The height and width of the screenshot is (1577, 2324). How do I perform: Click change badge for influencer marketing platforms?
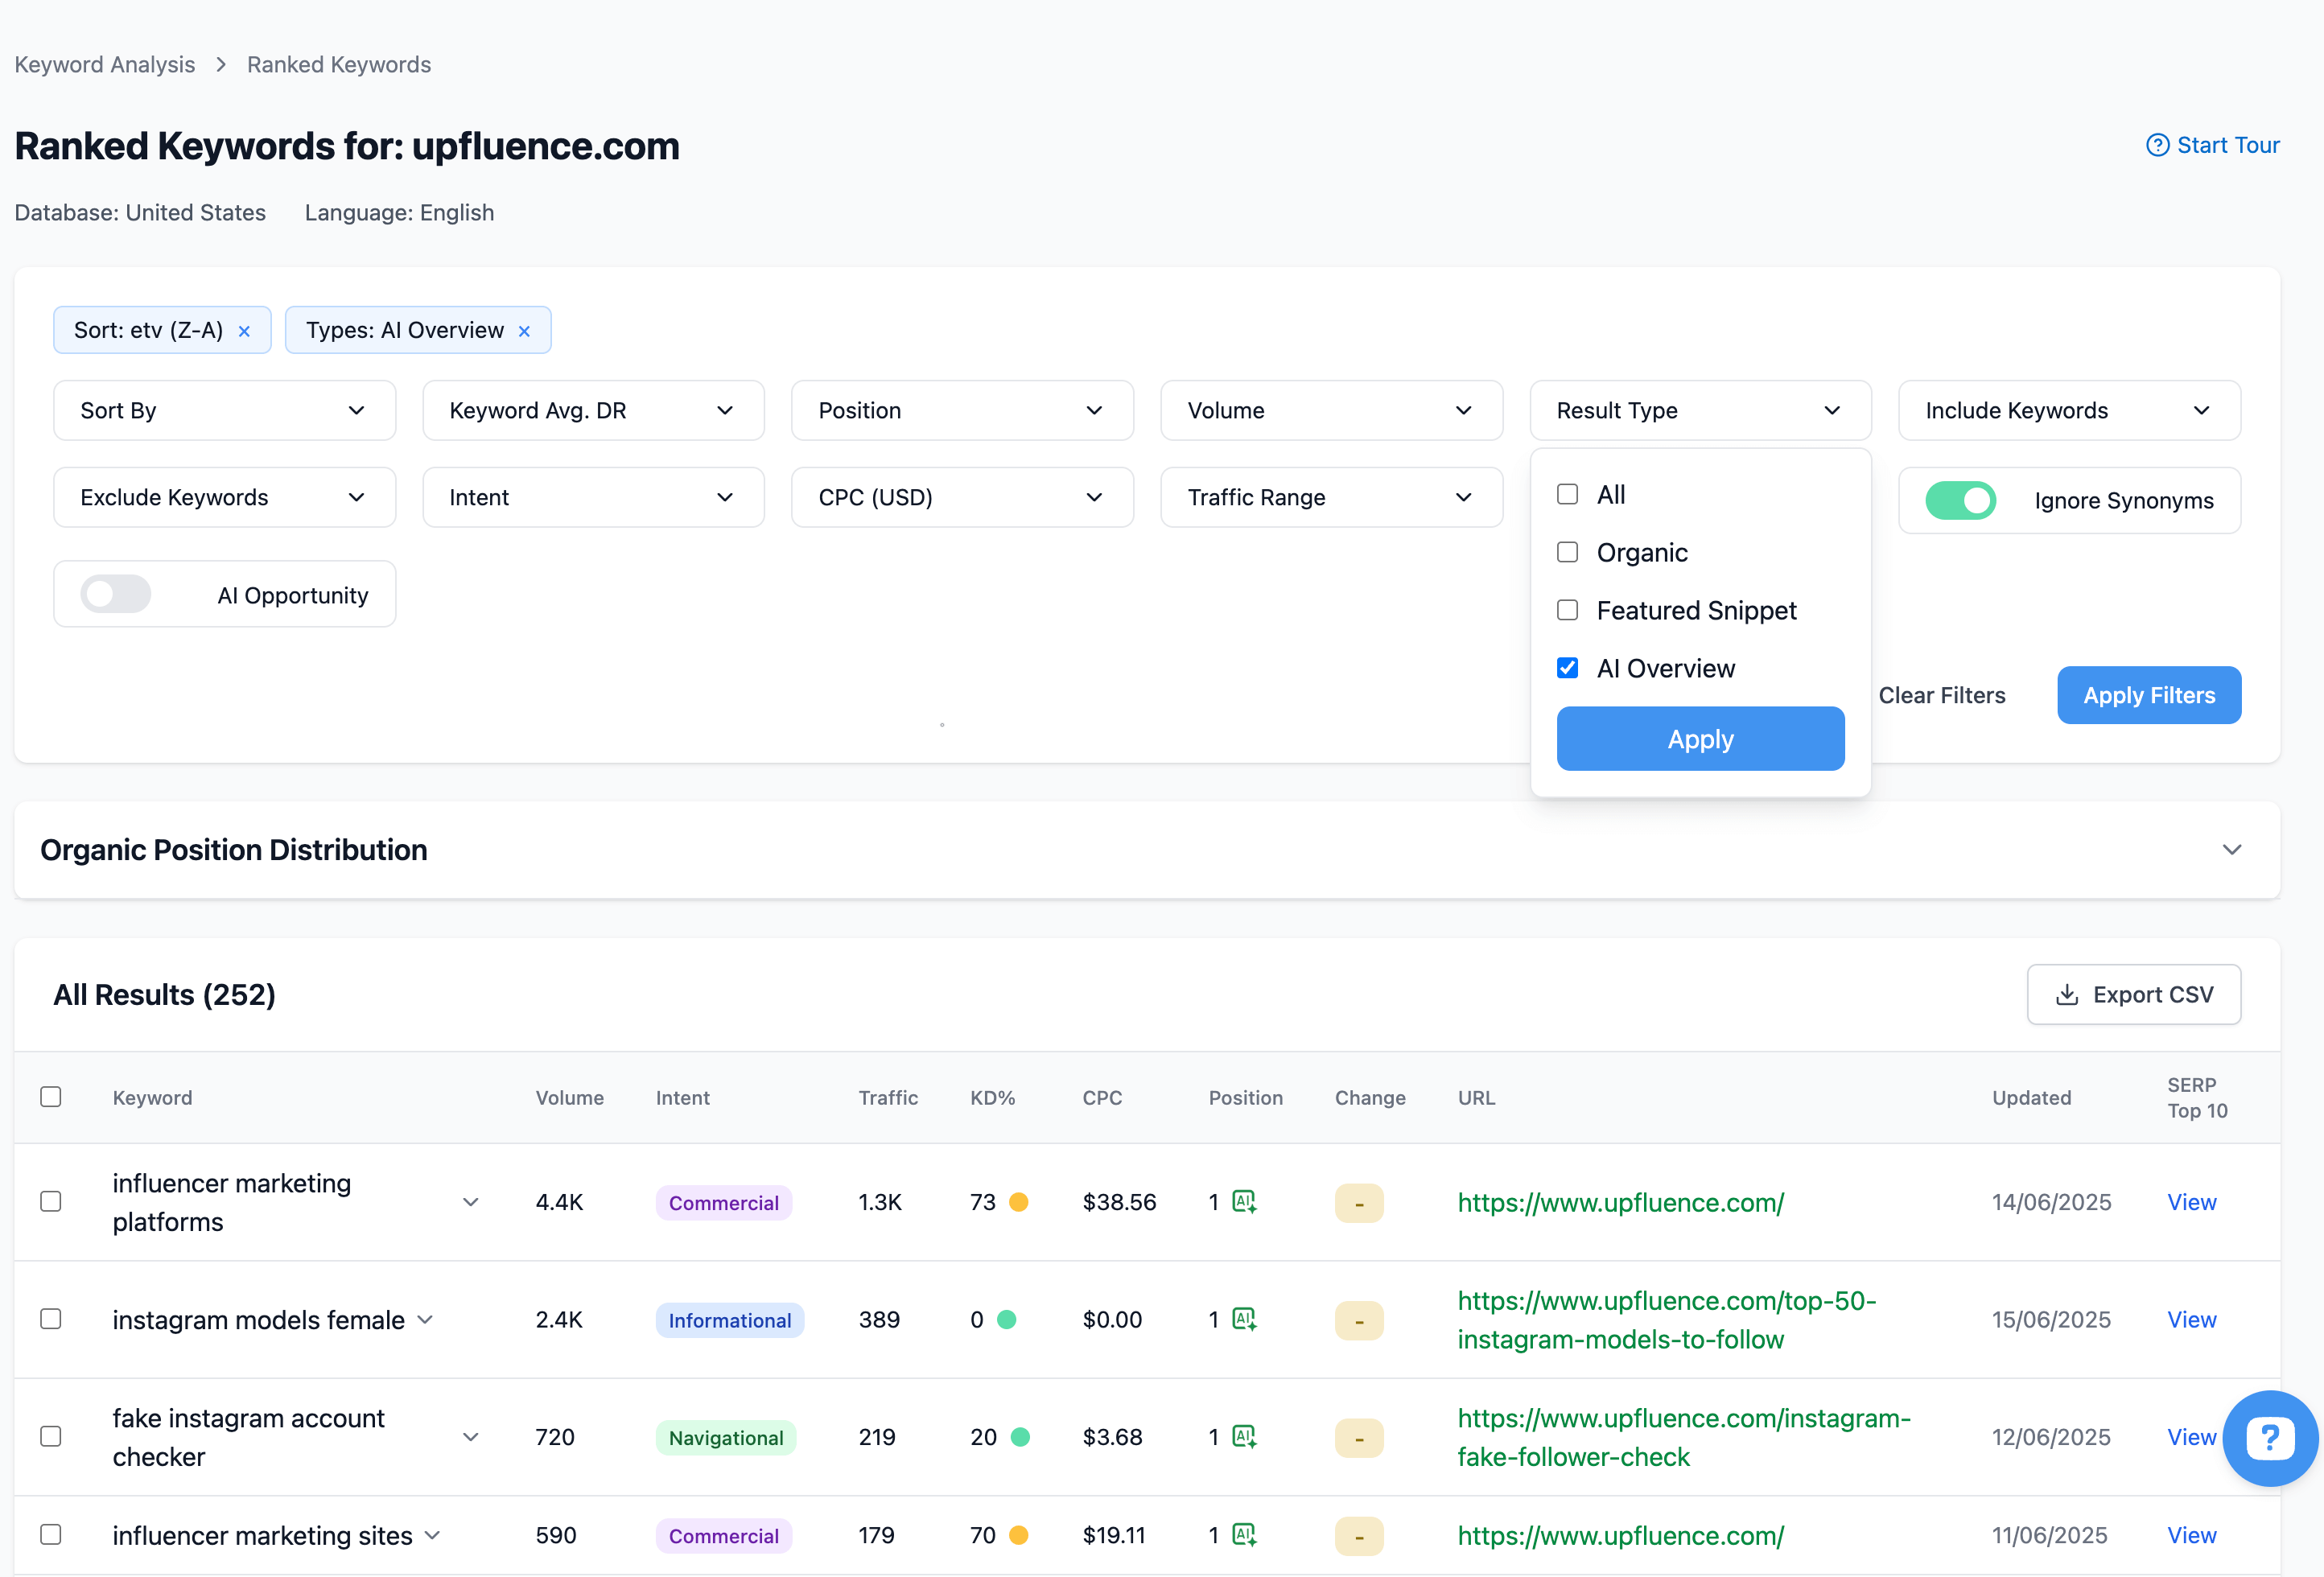[x=1359, y=1203]
